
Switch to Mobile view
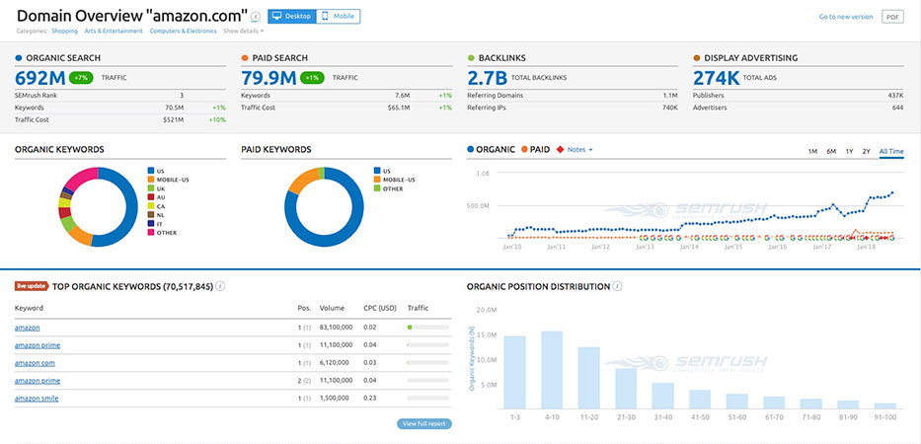[x=338, y=17]
